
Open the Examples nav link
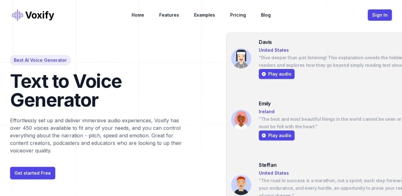point(205,15)
